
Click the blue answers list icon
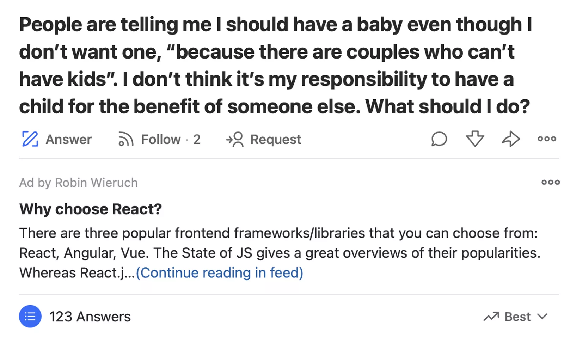click(30, 316)
